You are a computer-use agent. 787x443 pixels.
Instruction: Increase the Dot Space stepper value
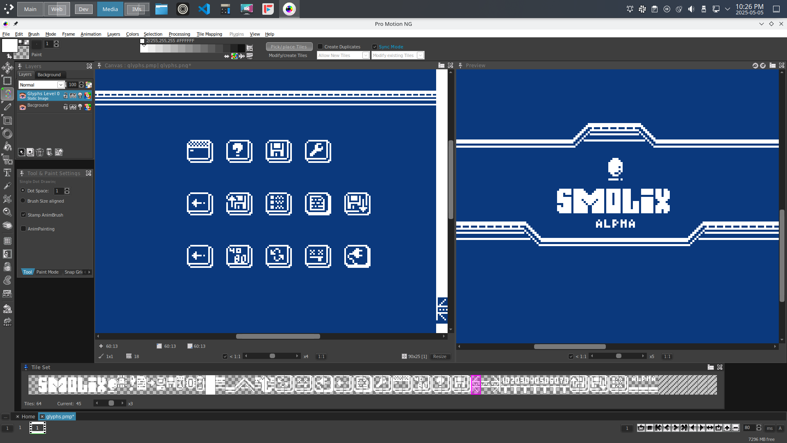67,189
